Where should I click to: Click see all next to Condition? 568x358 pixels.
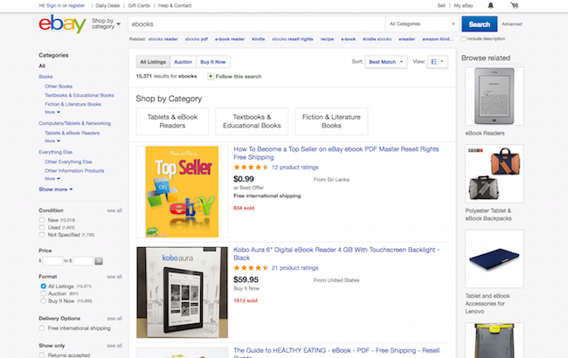tap(114, 210)
